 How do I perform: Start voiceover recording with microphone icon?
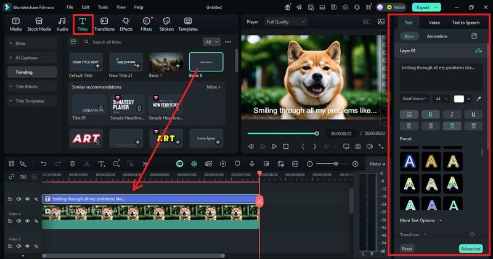[252, 164]
